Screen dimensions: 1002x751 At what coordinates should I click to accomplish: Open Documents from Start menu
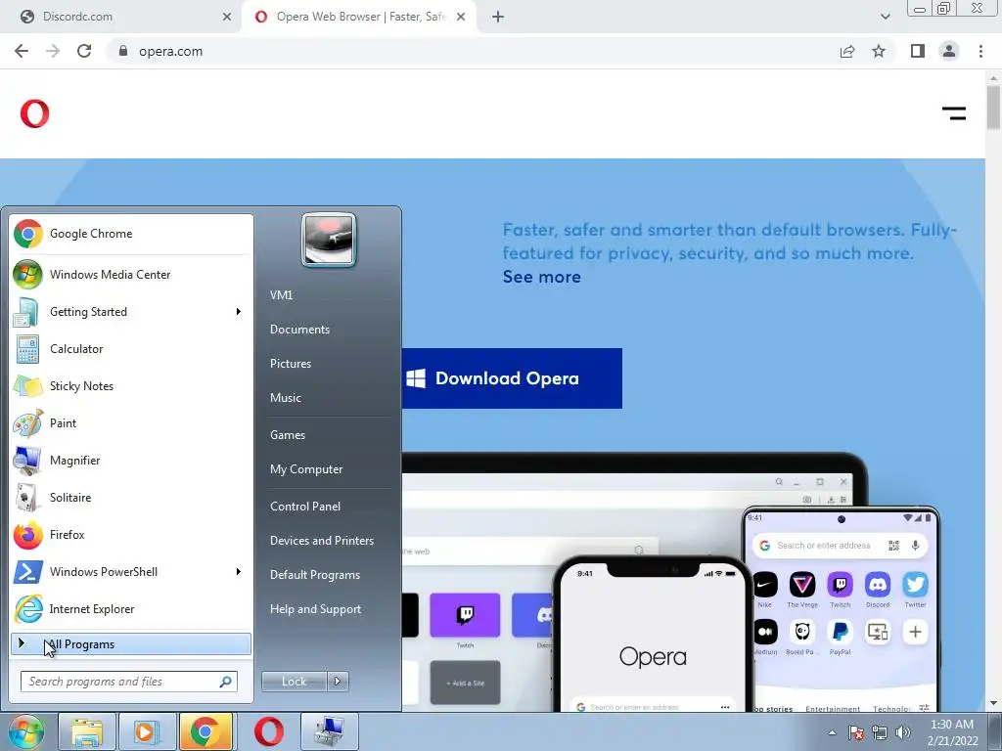pos(299,330)
